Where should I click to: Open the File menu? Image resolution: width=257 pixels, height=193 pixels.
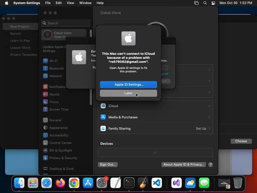pyautogui.click(x=48, y=3)
